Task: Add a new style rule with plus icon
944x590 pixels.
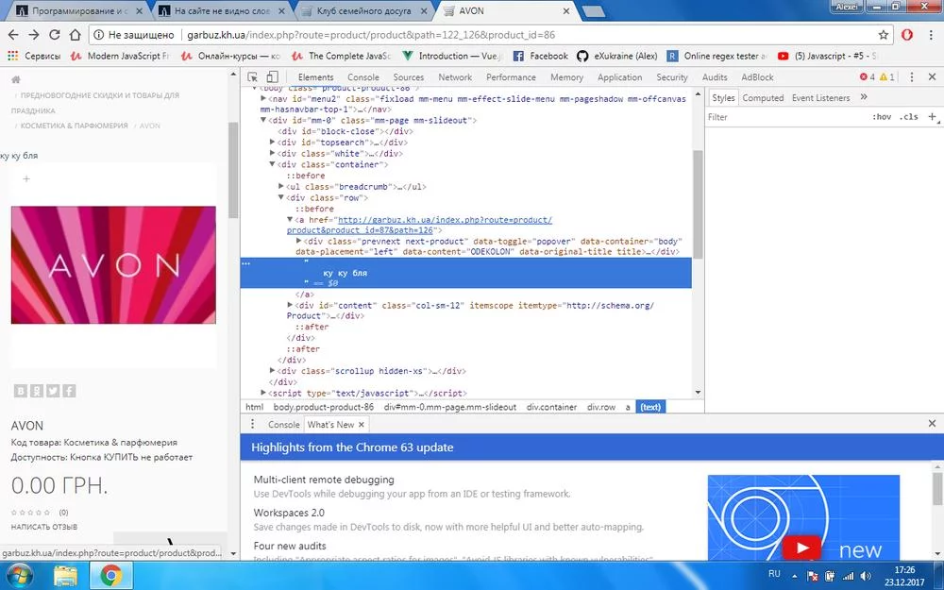Action: tap(932, 117)
